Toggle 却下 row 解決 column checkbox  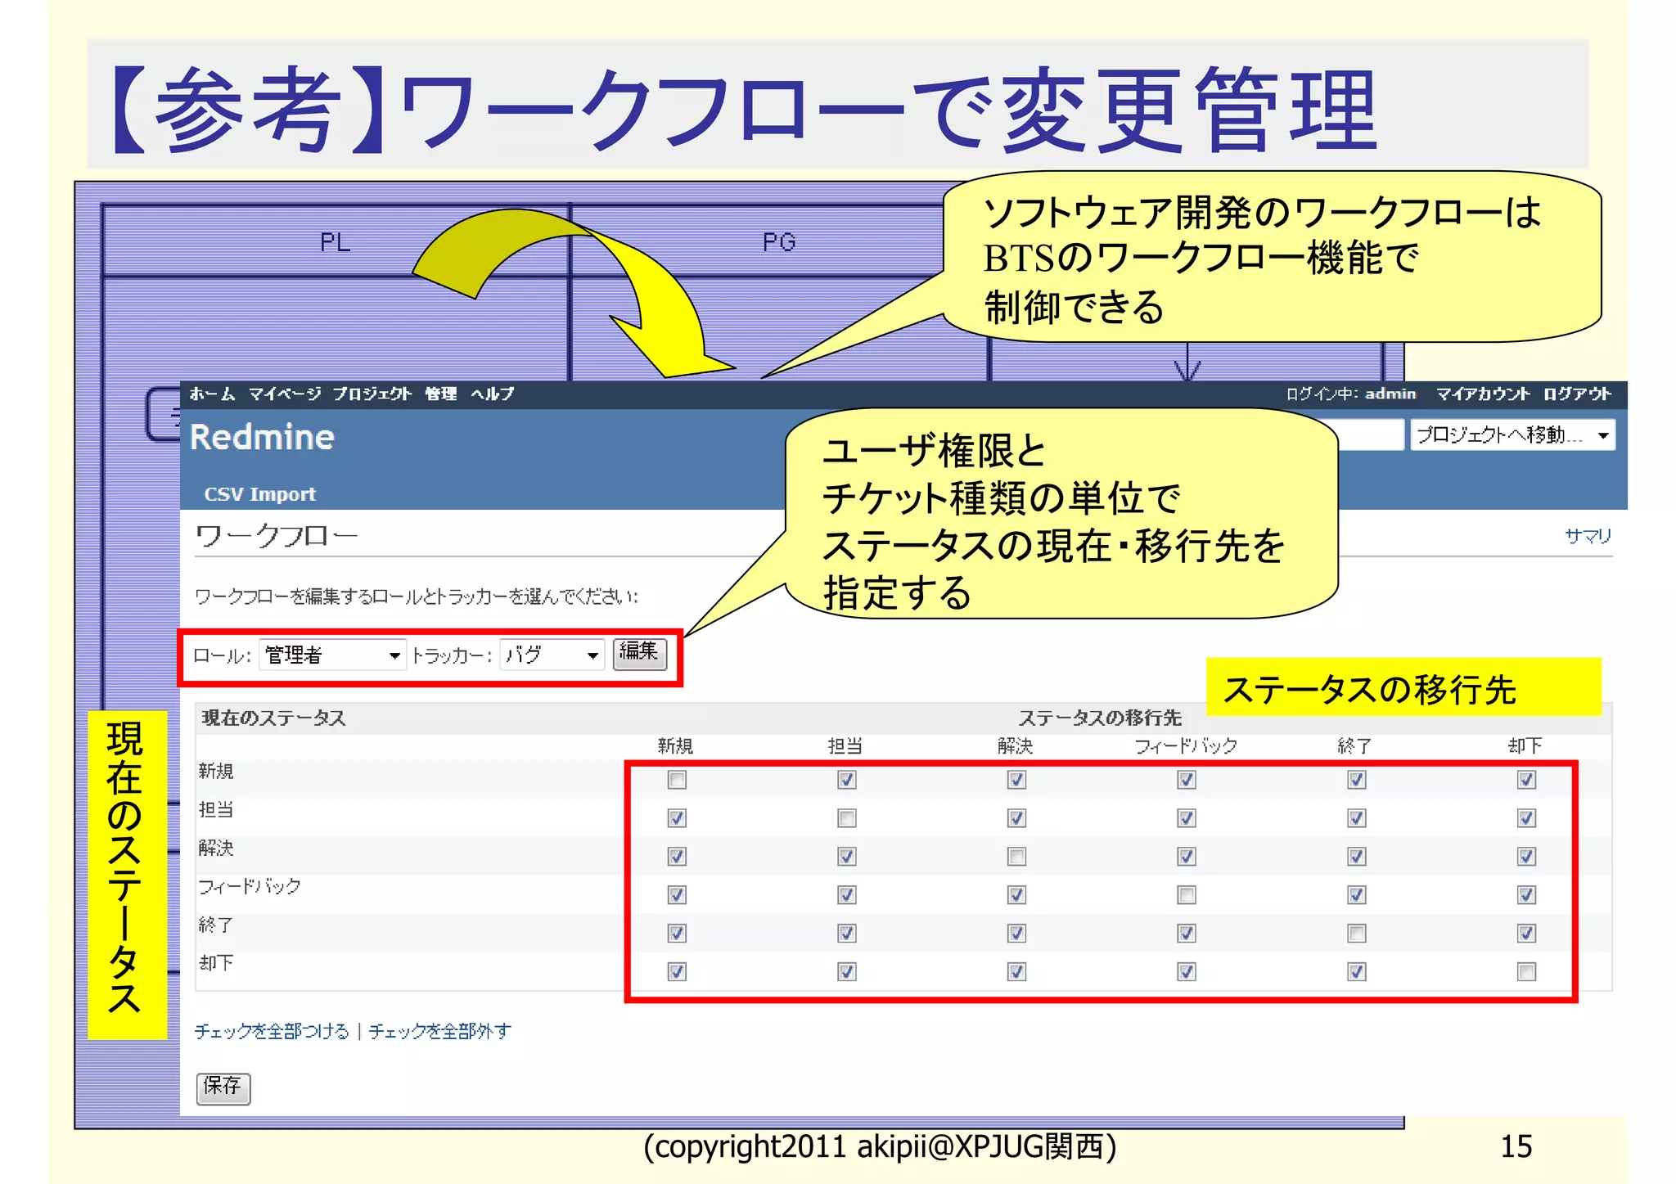[1016, 972]
